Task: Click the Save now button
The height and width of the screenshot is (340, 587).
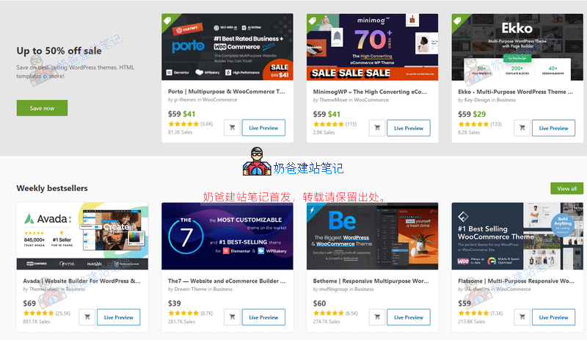Action: [42, 108]
